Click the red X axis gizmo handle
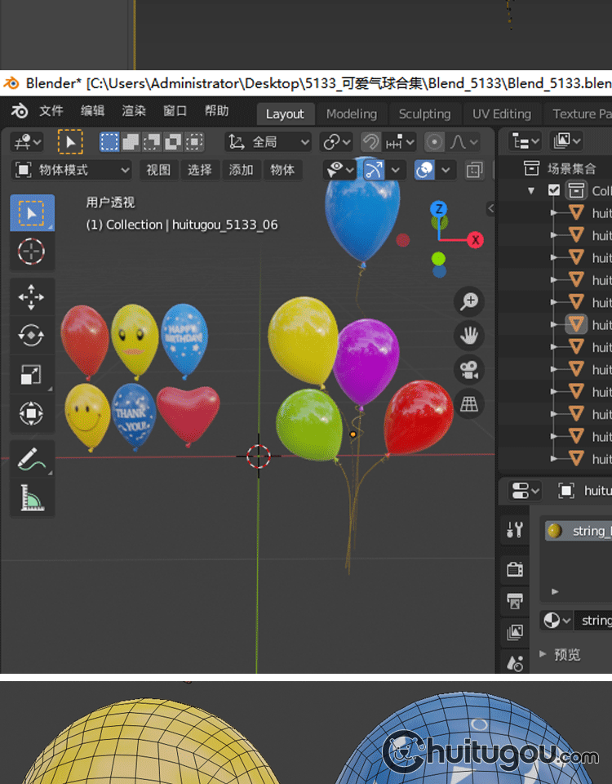The width and height of the screenshot is (612, 784). coord(475,240)
